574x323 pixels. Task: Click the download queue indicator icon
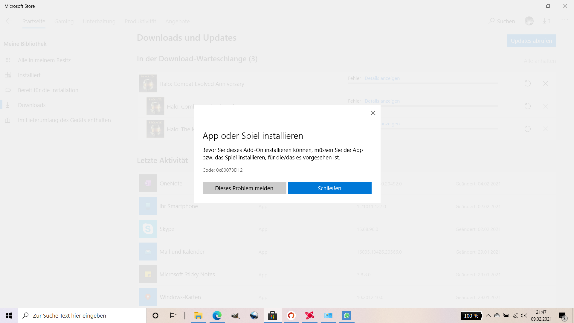tap(546, 21)
